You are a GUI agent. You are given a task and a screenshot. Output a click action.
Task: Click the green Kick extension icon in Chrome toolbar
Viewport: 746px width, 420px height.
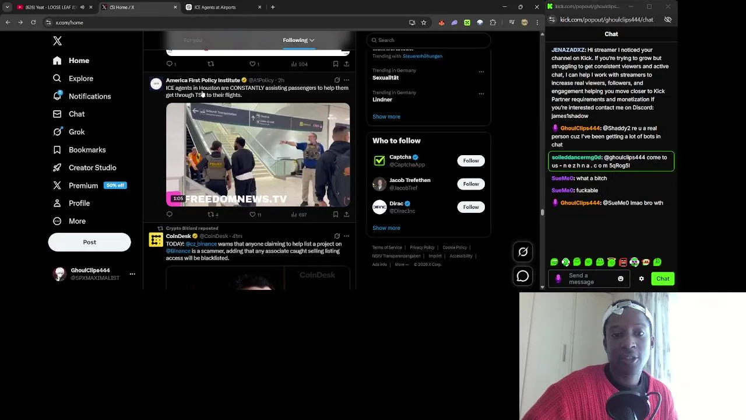(467, 22)
